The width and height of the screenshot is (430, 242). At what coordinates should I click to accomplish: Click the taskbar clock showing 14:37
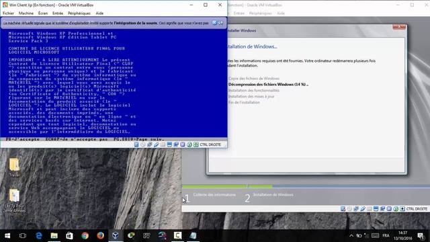(403, 236)
